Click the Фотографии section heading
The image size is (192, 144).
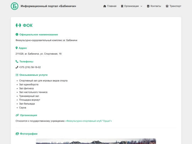pyautogui.click(x=29, y=134)
